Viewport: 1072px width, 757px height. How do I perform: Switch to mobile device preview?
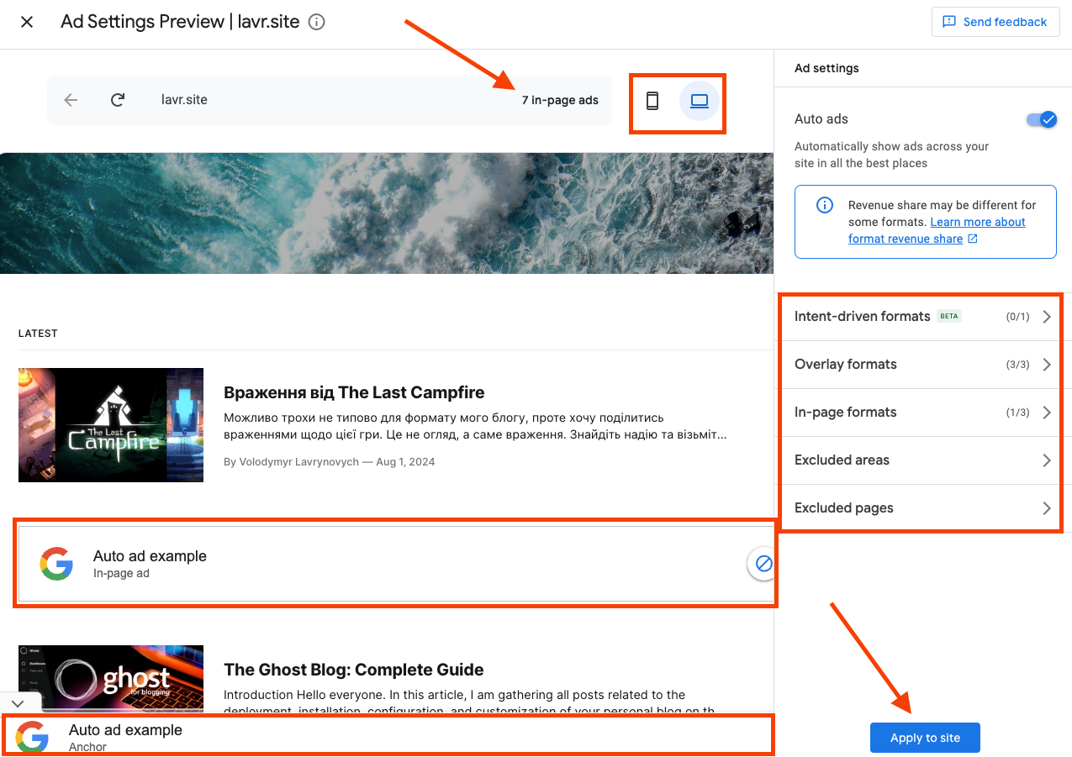point(652,101)
